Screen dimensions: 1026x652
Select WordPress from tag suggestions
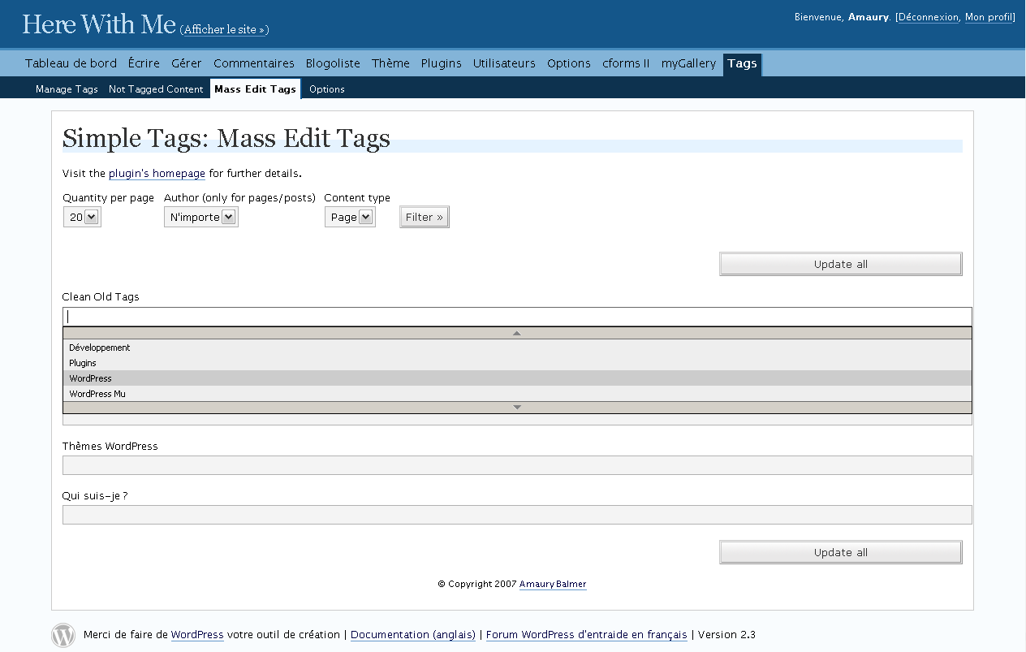(x=91, y=378)
